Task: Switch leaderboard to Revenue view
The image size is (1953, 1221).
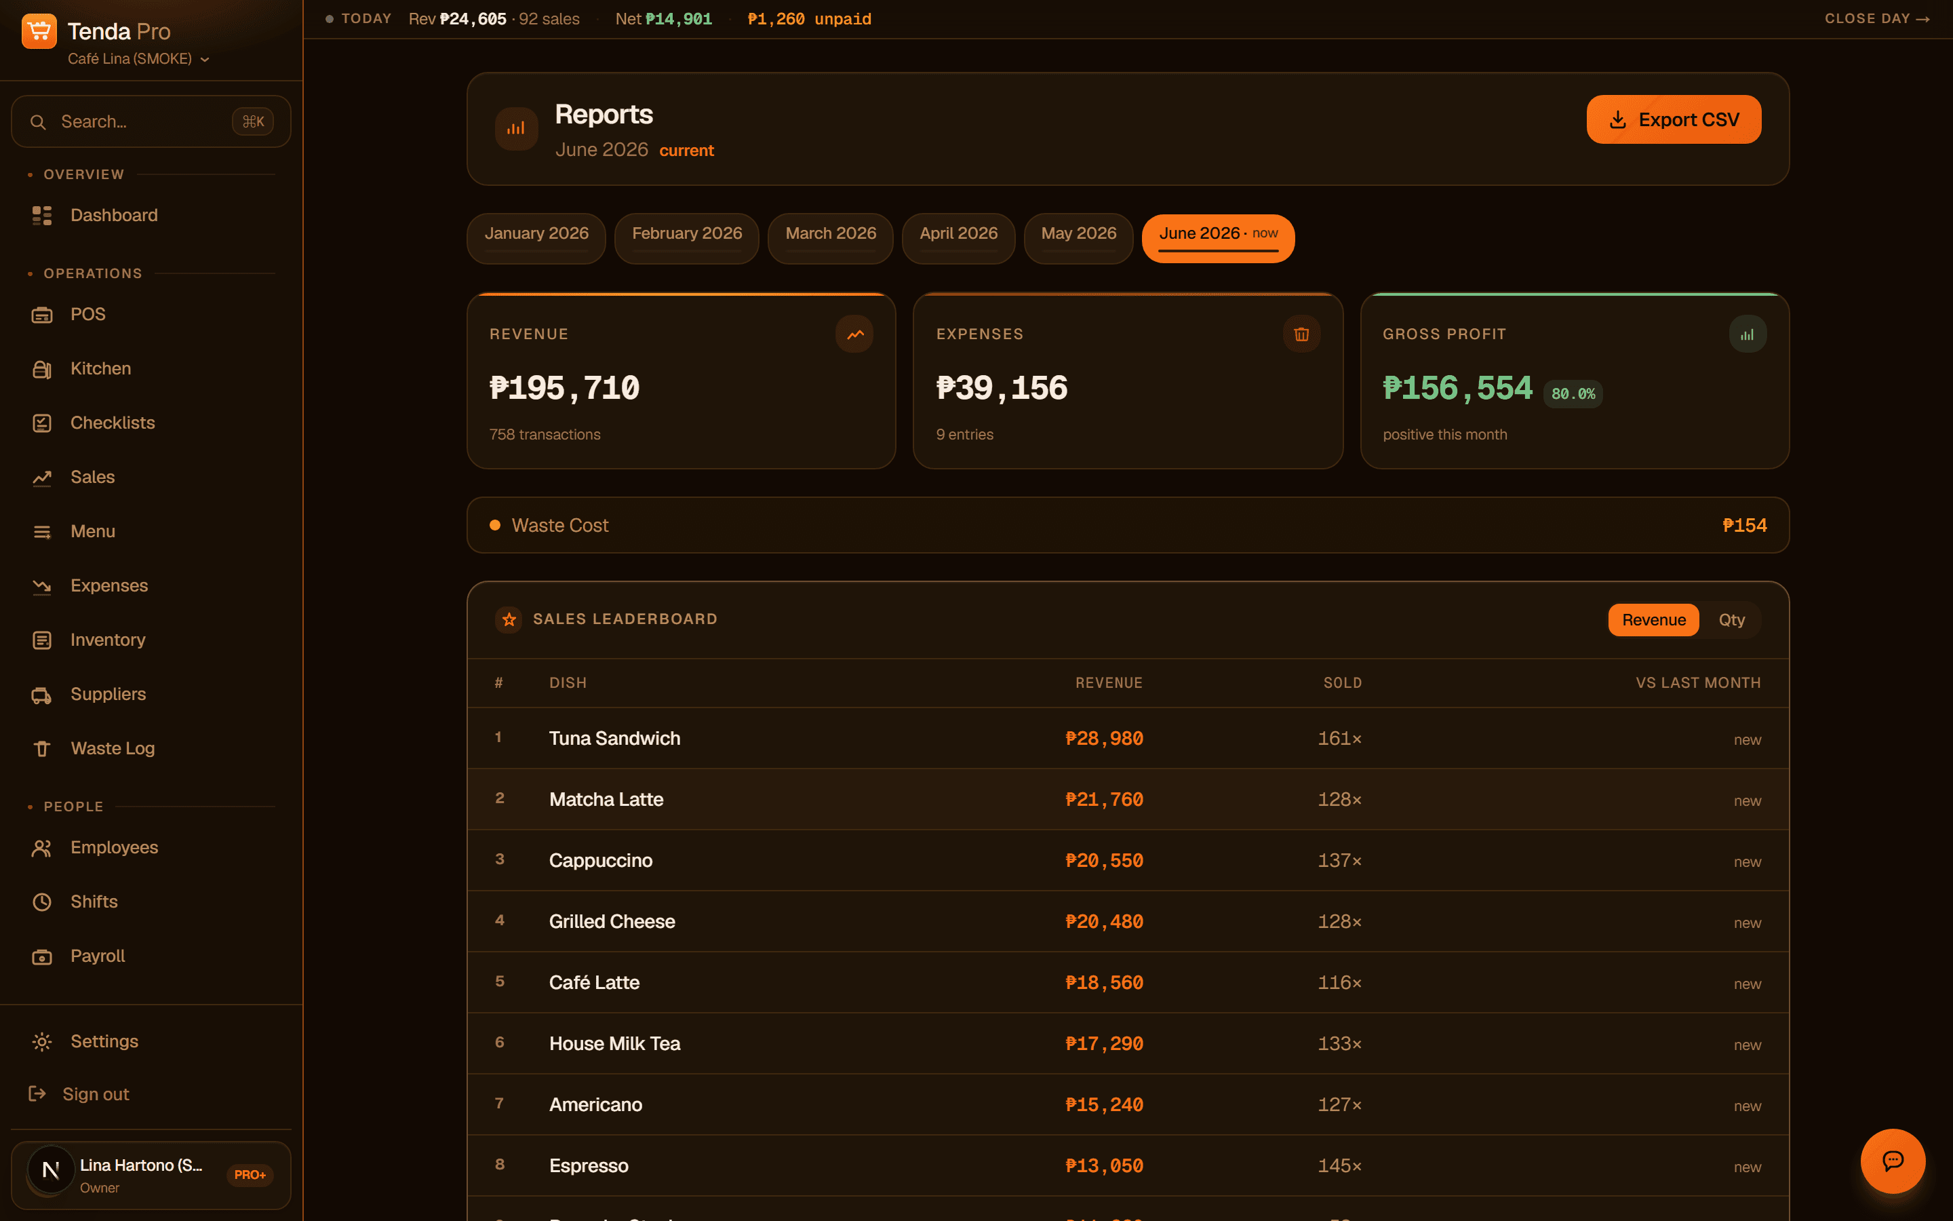Action: tap(1653, 620)
